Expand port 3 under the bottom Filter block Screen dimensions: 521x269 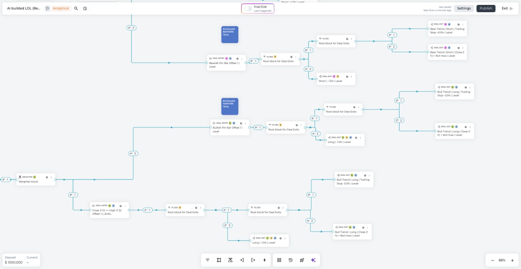click(x=228, y=225)
